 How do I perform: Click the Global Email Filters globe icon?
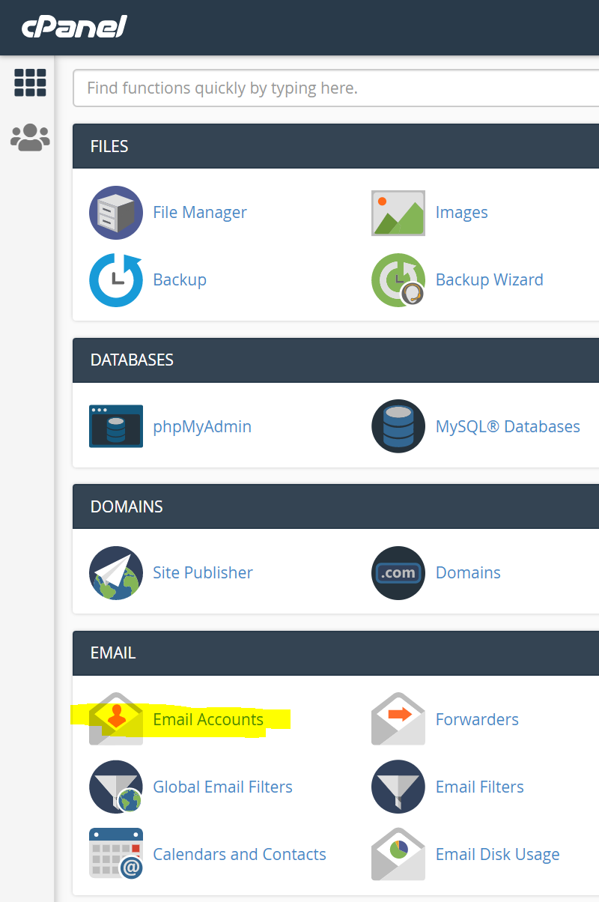pos(115,787)
